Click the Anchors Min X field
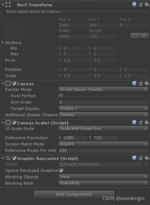 coord(75,48)
